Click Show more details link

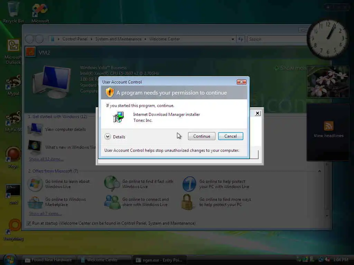tap(290, 68)
